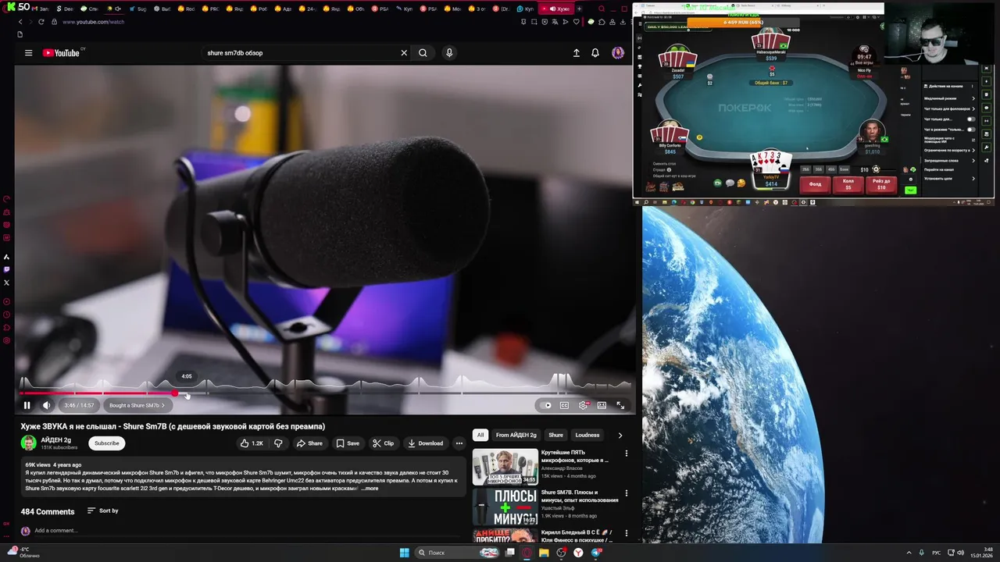Open File Explorer from the taskbar
The width and height of the screenshot is (1000, 562).
(x=544, y=553)
